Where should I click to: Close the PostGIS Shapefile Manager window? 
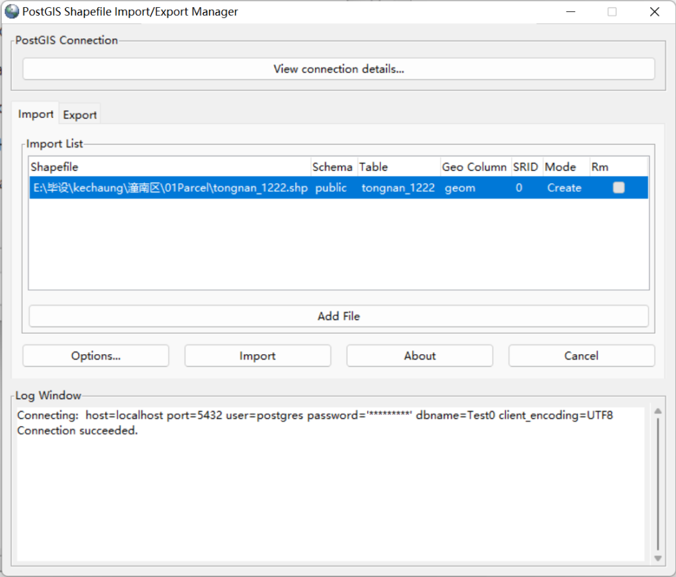pyautogui.click(x=654, y=12)
